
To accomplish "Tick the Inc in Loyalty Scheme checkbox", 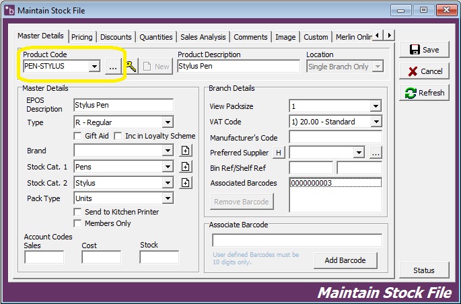I will pos(119,136).
